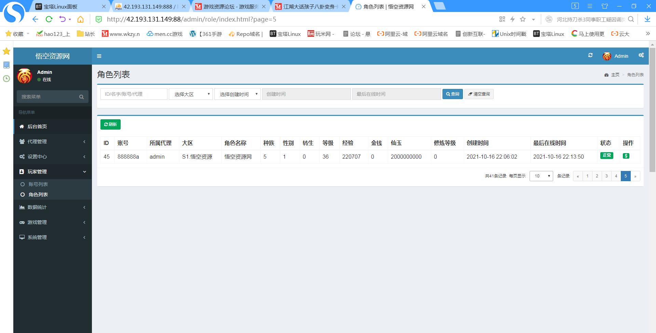The height and width of the screenshot is (333, 656).
Task: Select 账号列表 in the sidebar
Action: click(x=38, y=184)
